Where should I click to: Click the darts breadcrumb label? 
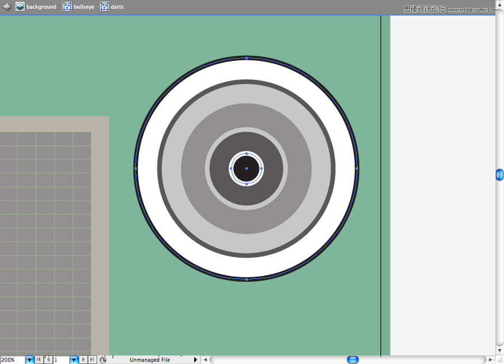[x=117, y=7]
